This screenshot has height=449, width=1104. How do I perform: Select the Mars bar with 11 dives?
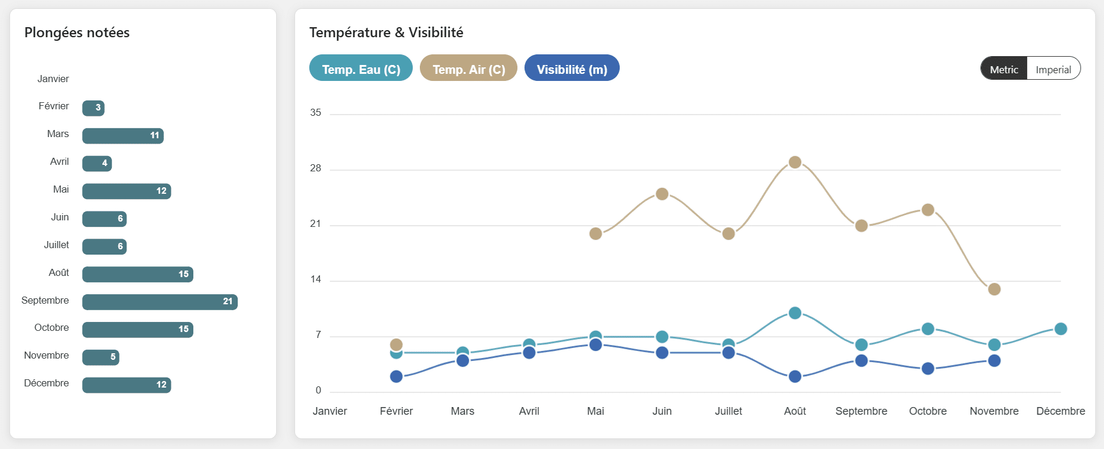123,136
